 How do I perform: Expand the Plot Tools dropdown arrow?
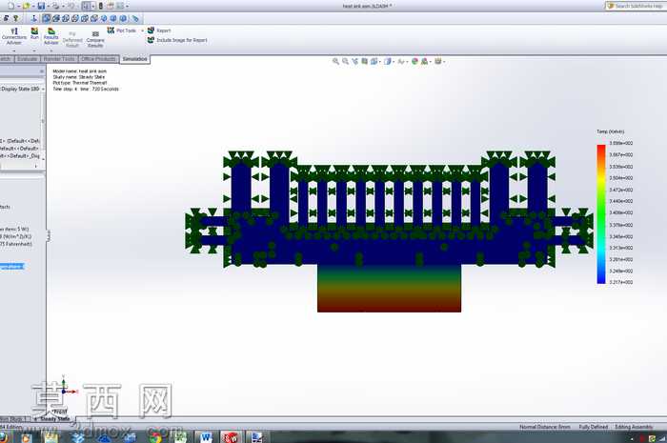[x=142, y=30]
